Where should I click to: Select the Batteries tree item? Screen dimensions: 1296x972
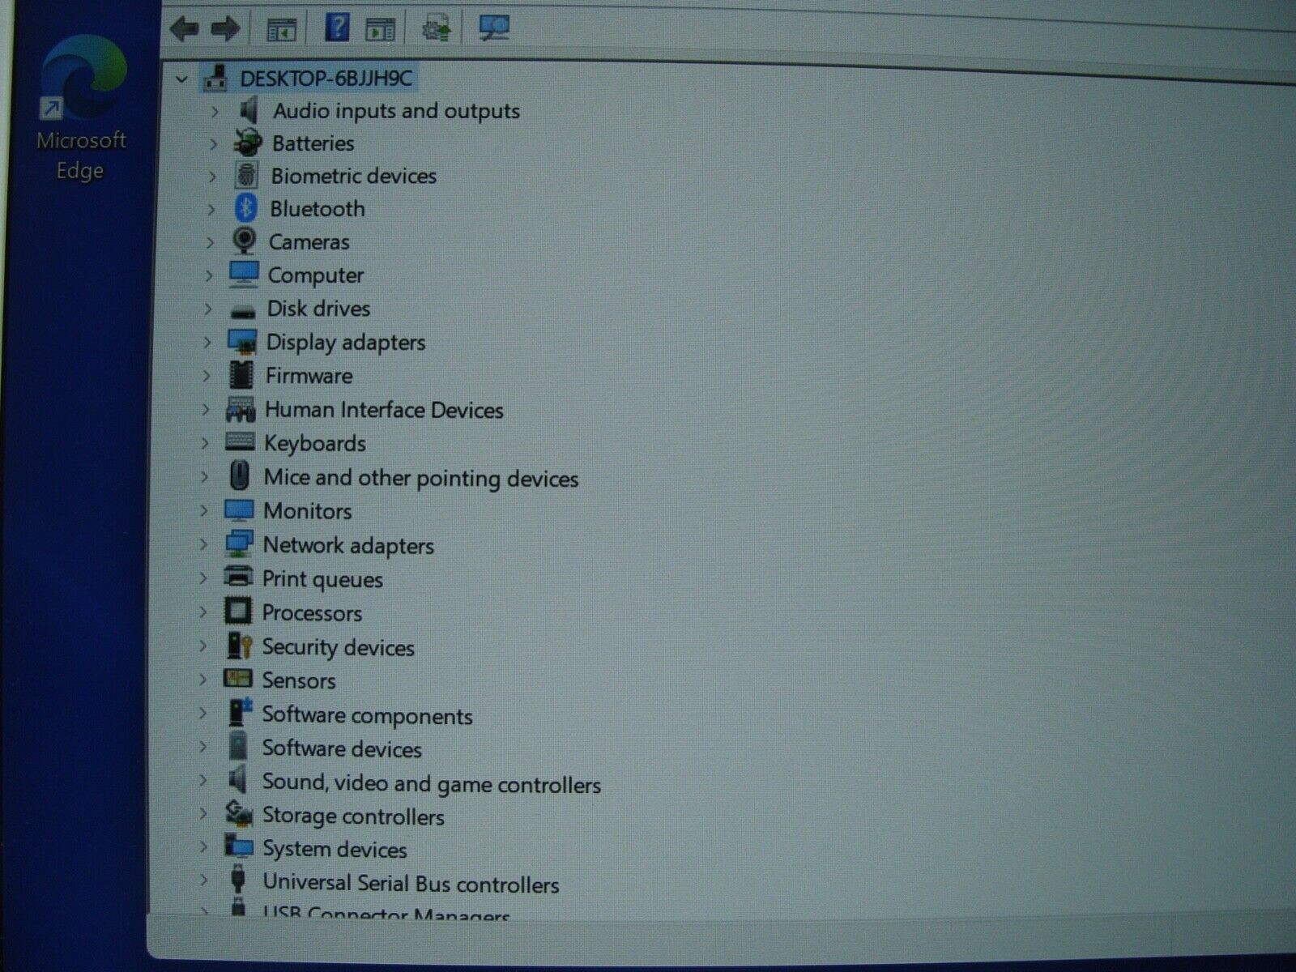pyautogui.click(x=313, y=143)
